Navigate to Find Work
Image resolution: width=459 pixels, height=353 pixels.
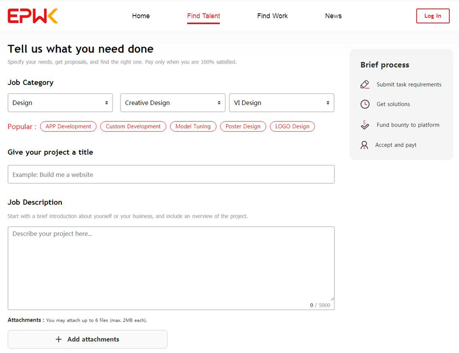click(272, 16)
